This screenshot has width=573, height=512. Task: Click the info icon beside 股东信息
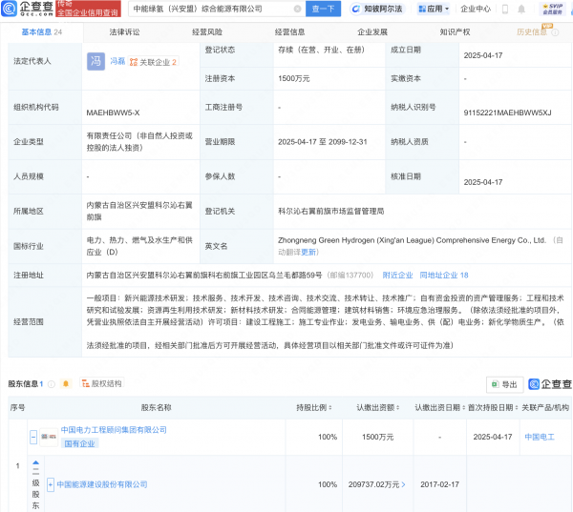(x=52, y=384)
